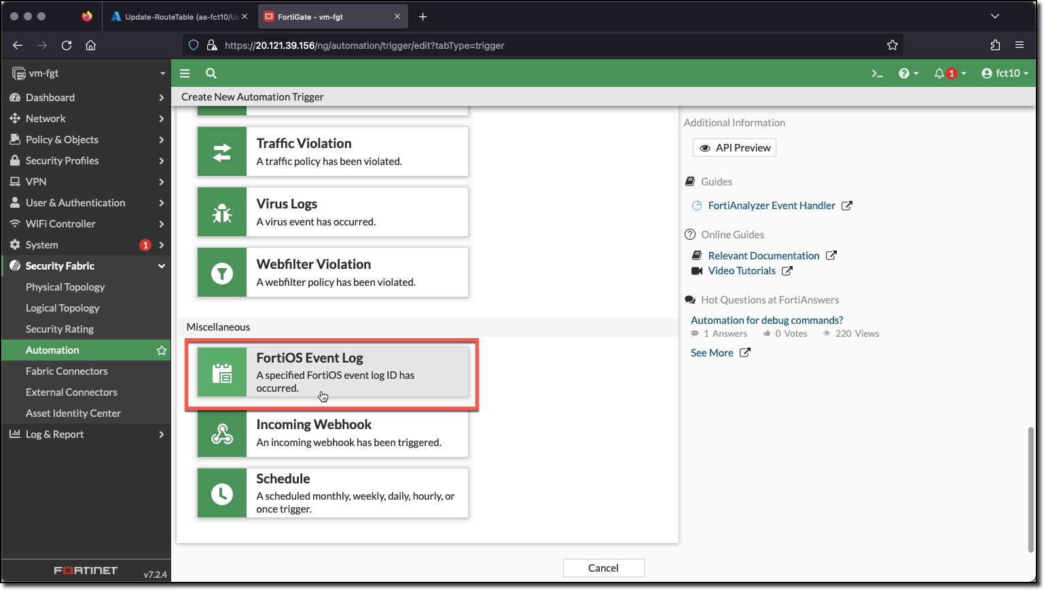Image resolution: width=1044 pixels, height=590 pixels.
Task: Open the Firefox application menu
Action: point(1020,45)
